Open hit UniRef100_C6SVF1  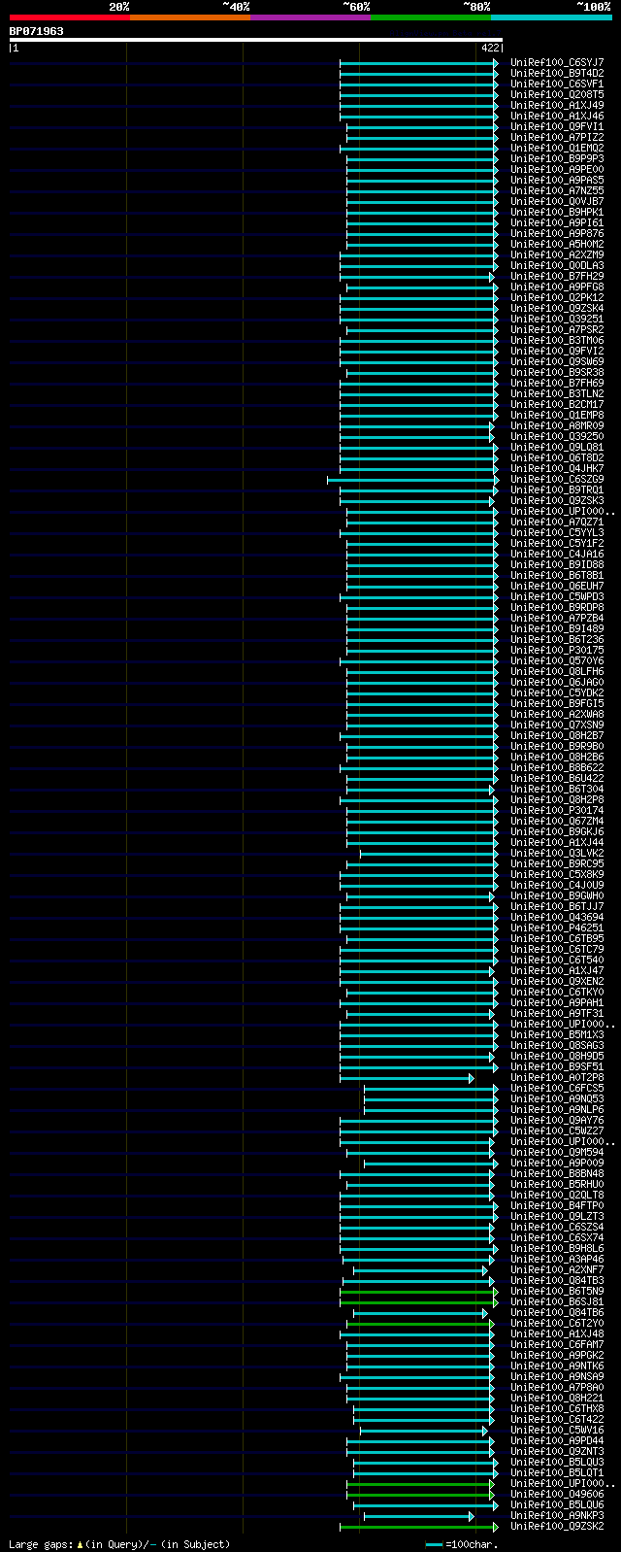(x=557, y=84)
